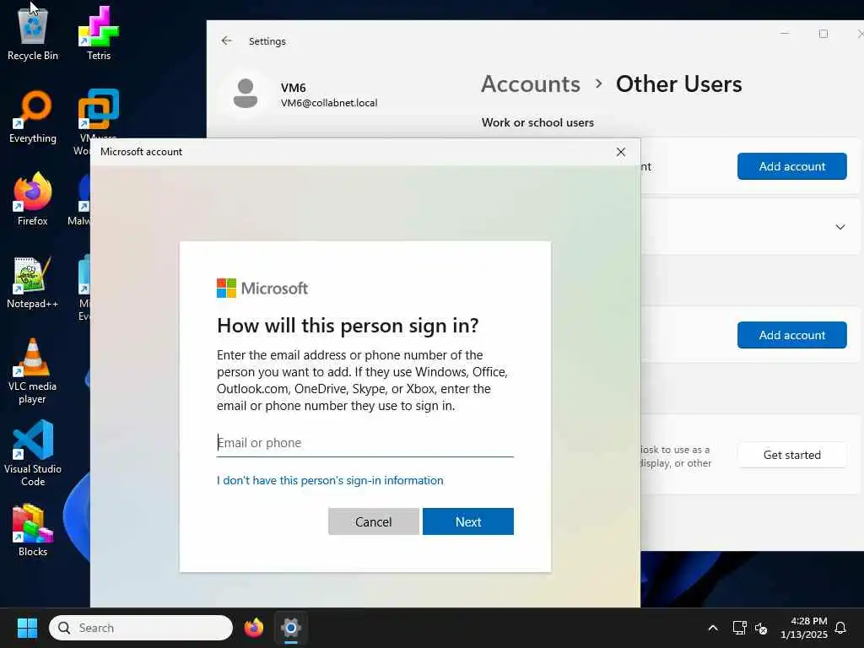Screen dimensions: 864x648
Task: Open Visual Studio Code shortcut
Action: [33, 453]
